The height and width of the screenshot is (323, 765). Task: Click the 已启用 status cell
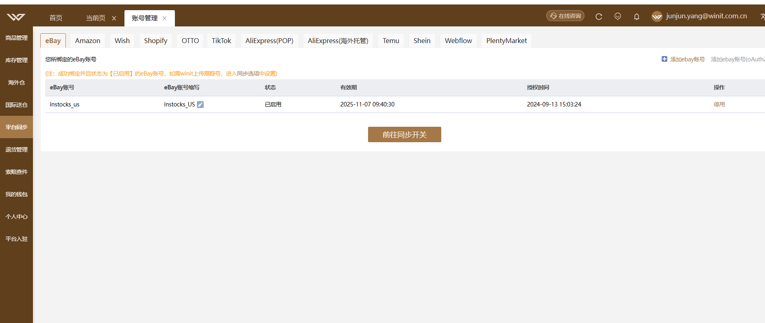click(x=273, y=104)
